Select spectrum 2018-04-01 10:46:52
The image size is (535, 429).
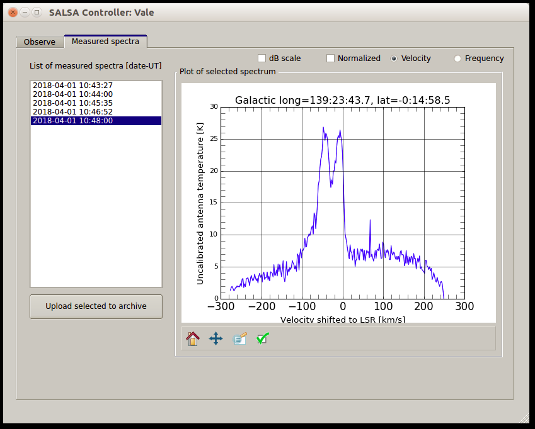click(x=96, y=112)
